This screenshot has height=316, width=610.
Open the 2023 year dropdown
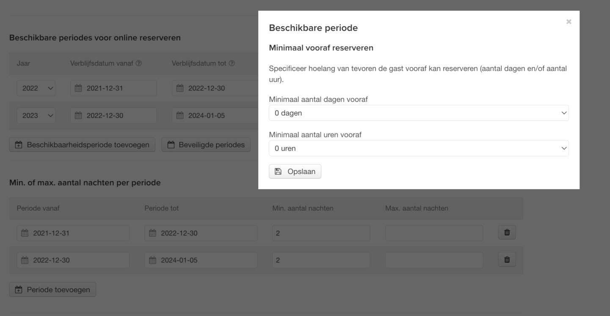(36, 115)
